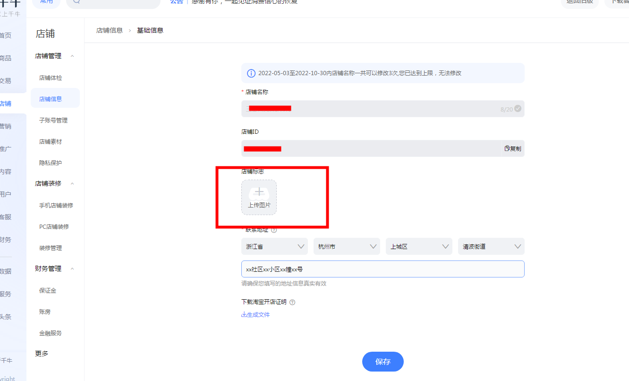Click the 生成文件 link
The width and height of the screenshot is (629, 381).
(x=255, y=314)
